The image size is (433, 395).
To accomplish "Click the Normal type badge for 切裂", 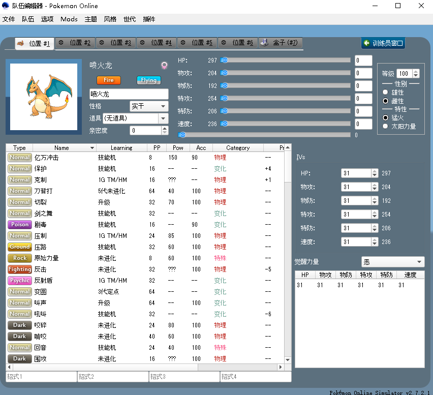I will coord(20,202).
